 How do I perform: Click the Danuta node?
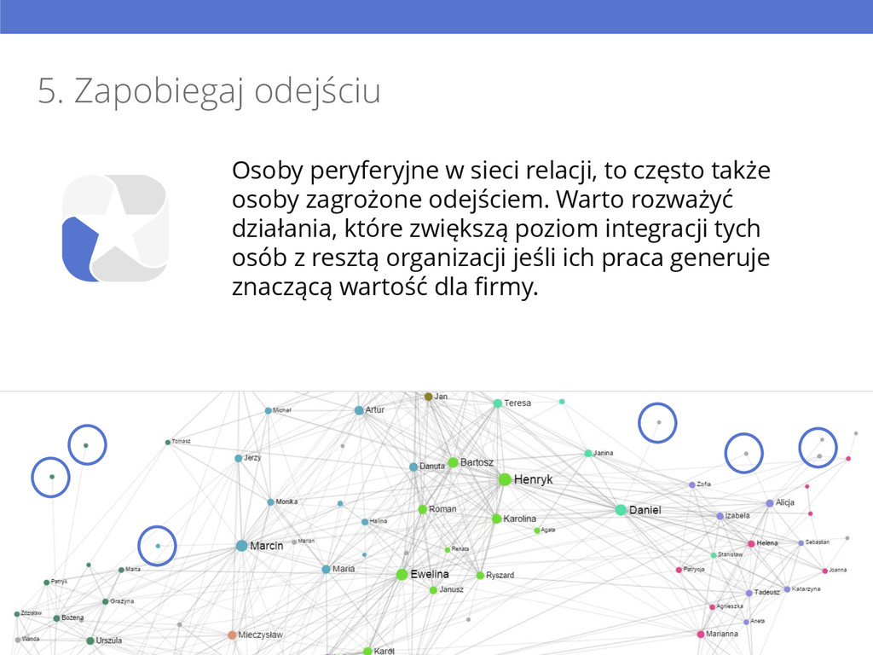(x=413, y=467)
